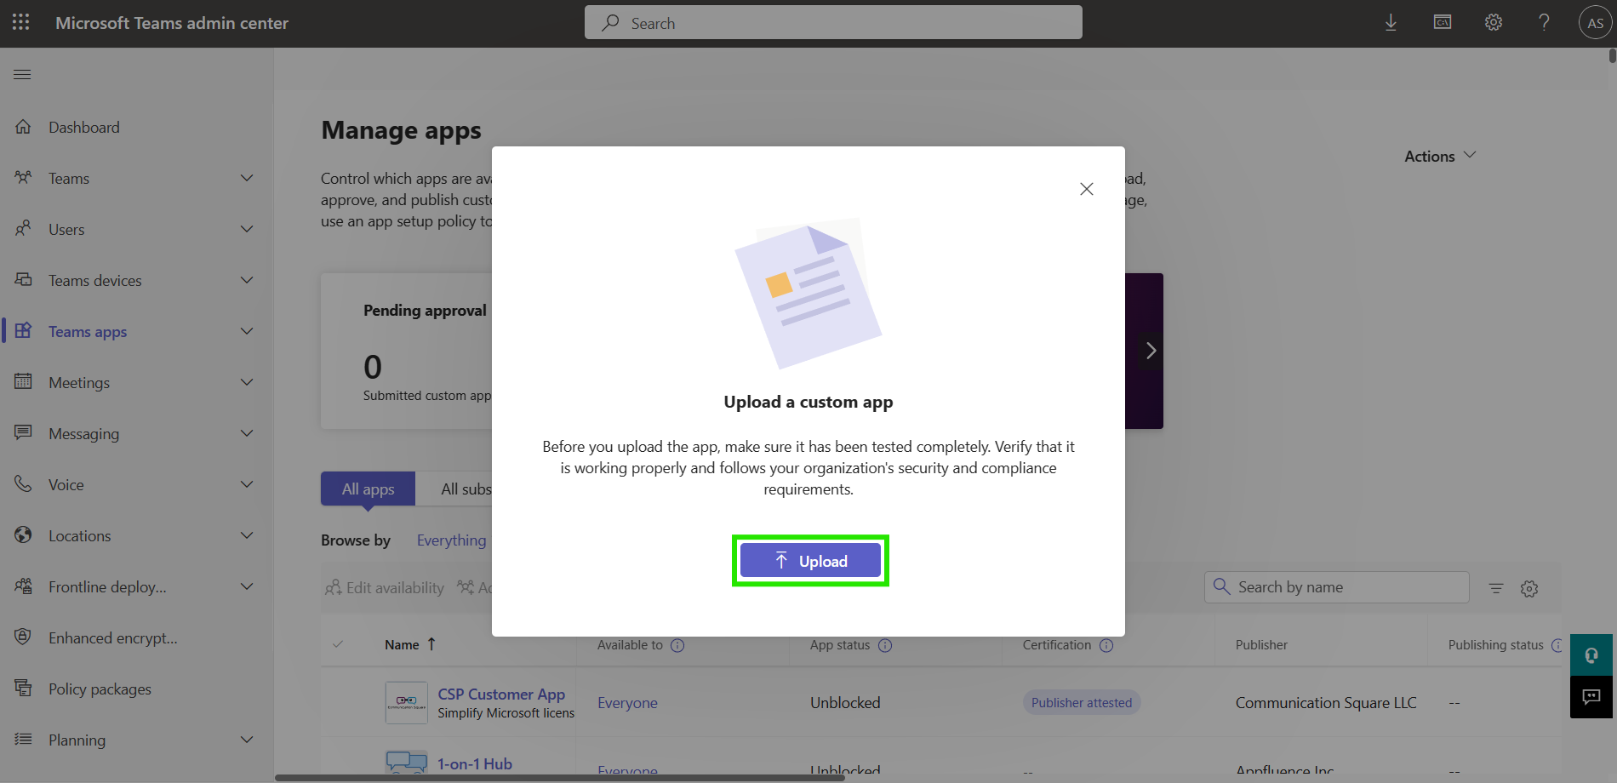This screenshot has height=783, width=1617.
Task: Switch to the All apps tab
Action: point(368,489)
